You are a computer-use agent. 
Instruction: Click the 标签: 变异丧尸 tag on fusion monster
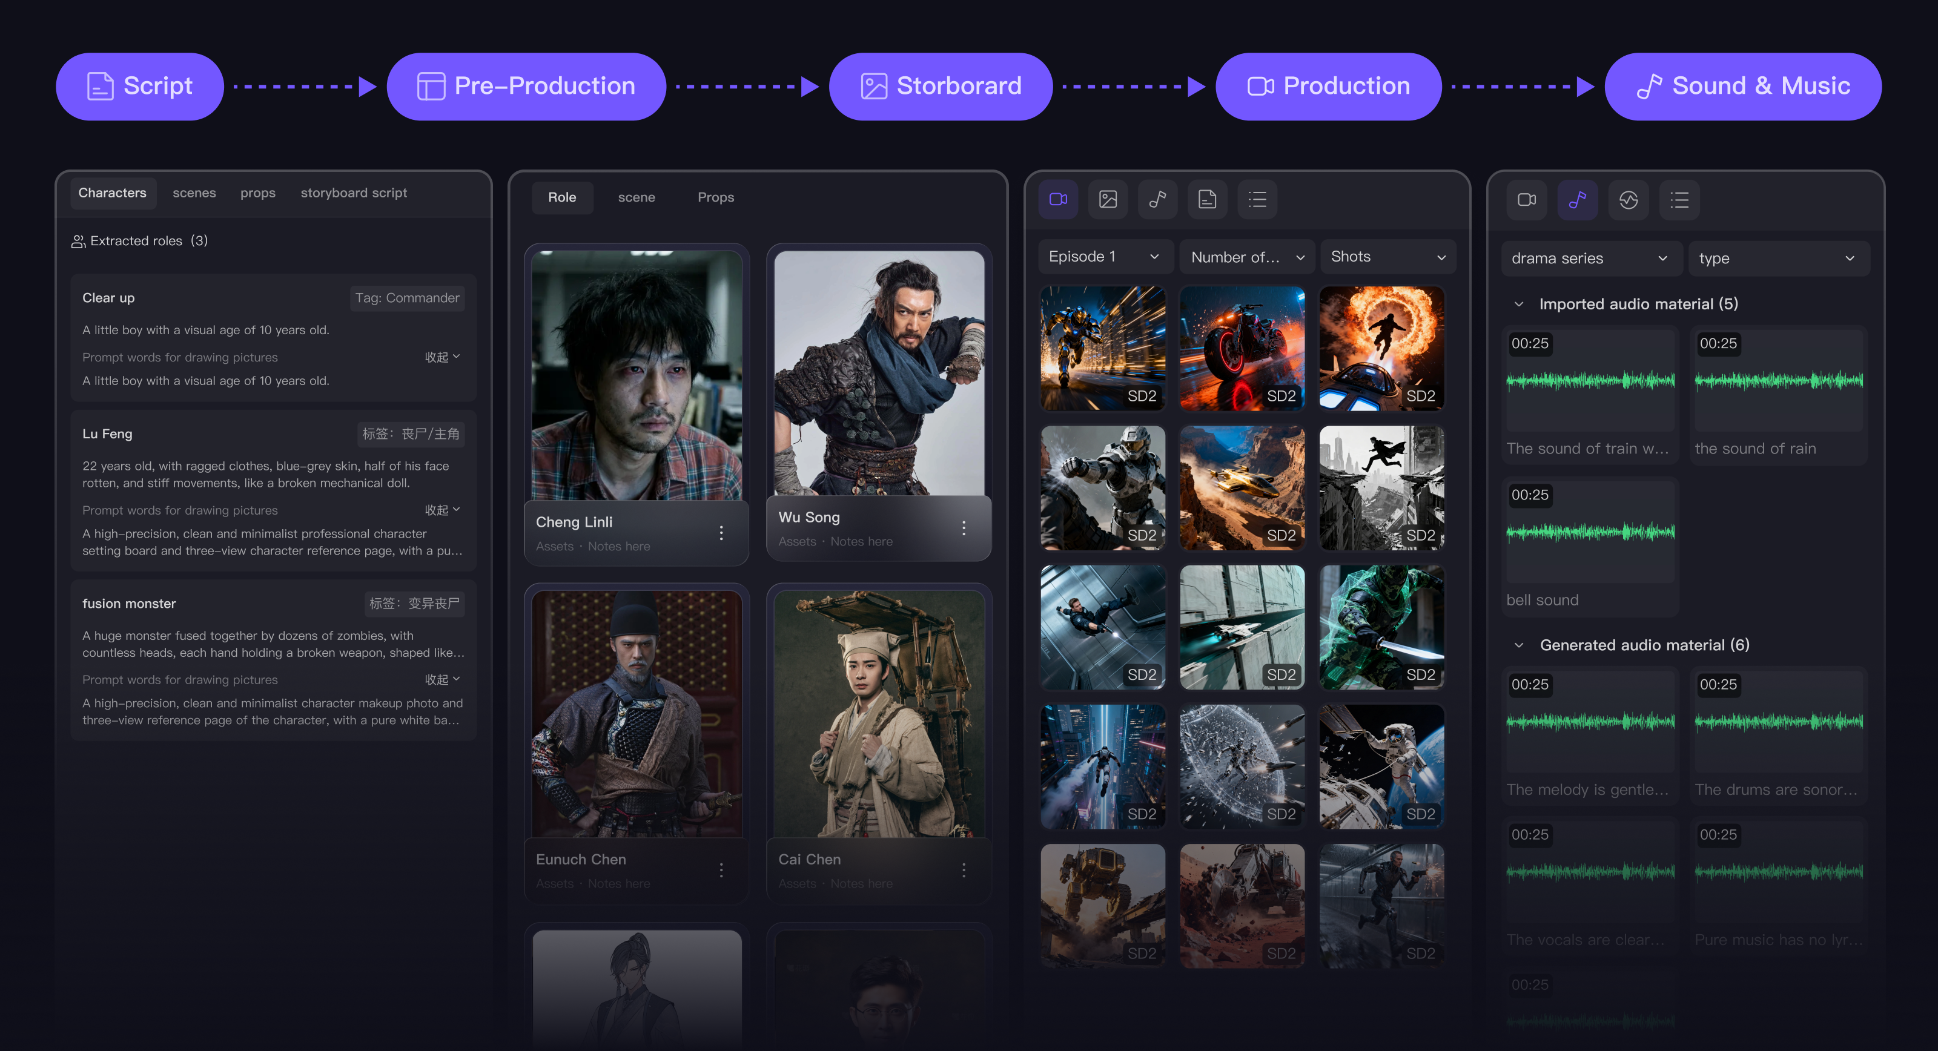click(x=414, y=604)
